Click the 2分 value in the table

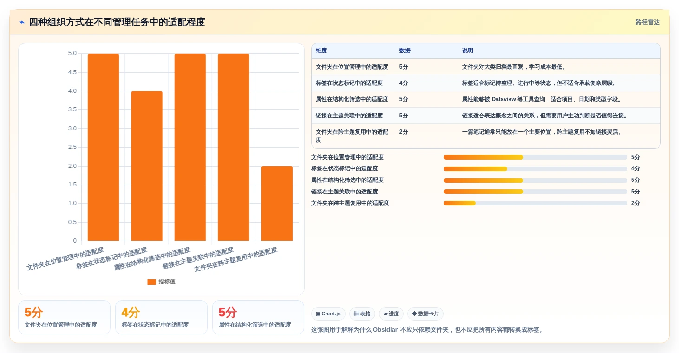[x=404, y=132]
